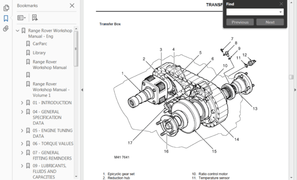Go to 04 - GENERAL SPECIFICATION DATA

47,118
